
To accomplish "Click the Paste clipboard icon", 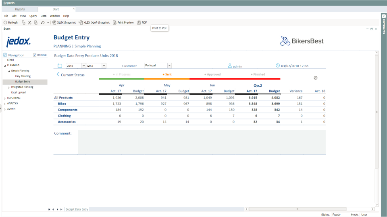I will pyautogui.click(x=35, y=23).
